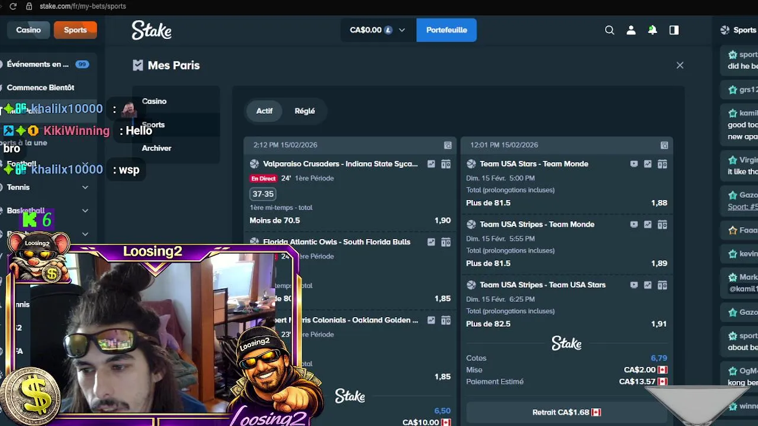Click the site info lock icon

pyautogui.click(x=28, y=6)
